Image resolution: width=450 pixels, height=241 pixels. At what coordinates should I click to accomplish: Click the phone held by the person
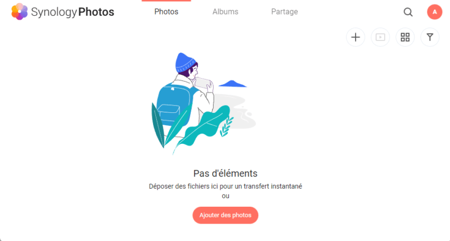coord(202,83)
